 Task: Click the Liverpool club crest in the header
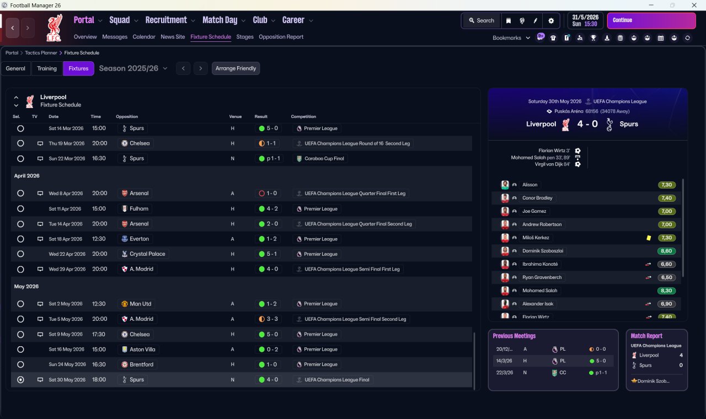pos(54,28)
